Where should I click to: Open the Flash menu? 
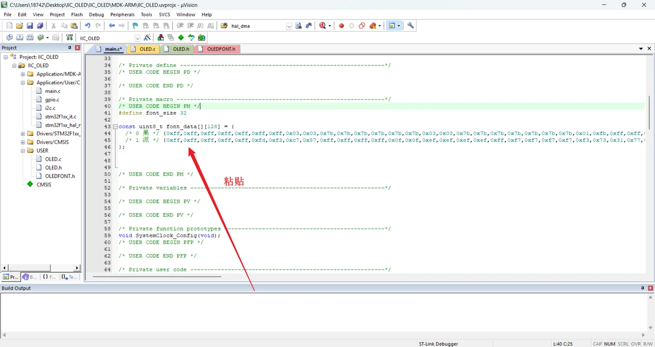pos(77,15)
